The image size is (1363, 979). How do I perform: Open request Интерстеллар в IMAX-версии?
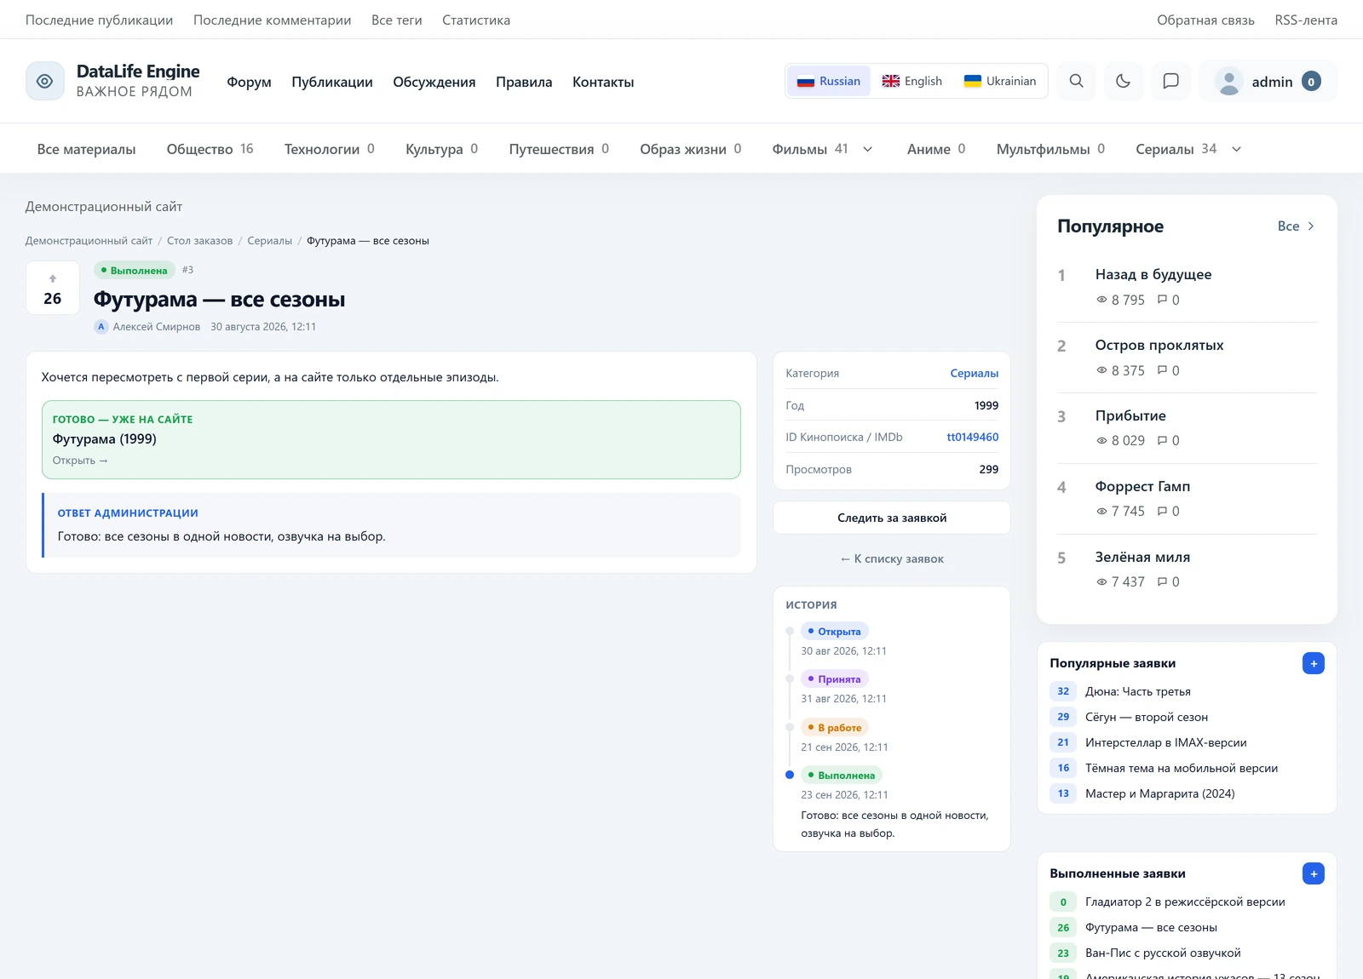[x=1165, y=742]
